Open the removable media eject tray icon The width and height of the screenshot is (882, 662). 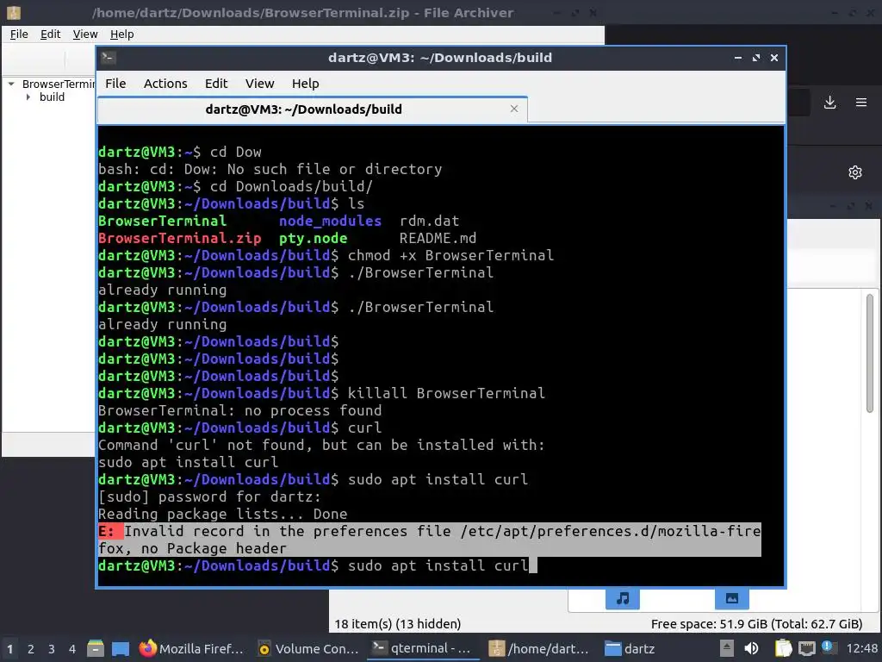(x=727, y=648)
